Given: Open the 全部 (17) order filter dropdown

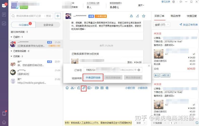Looking at the screenshot, I should [162, 25].
